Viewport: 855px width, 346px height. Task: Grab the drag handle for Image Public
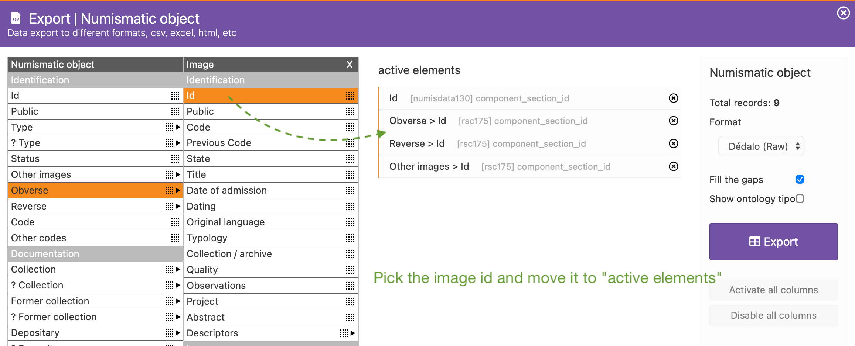pos(350,111)
